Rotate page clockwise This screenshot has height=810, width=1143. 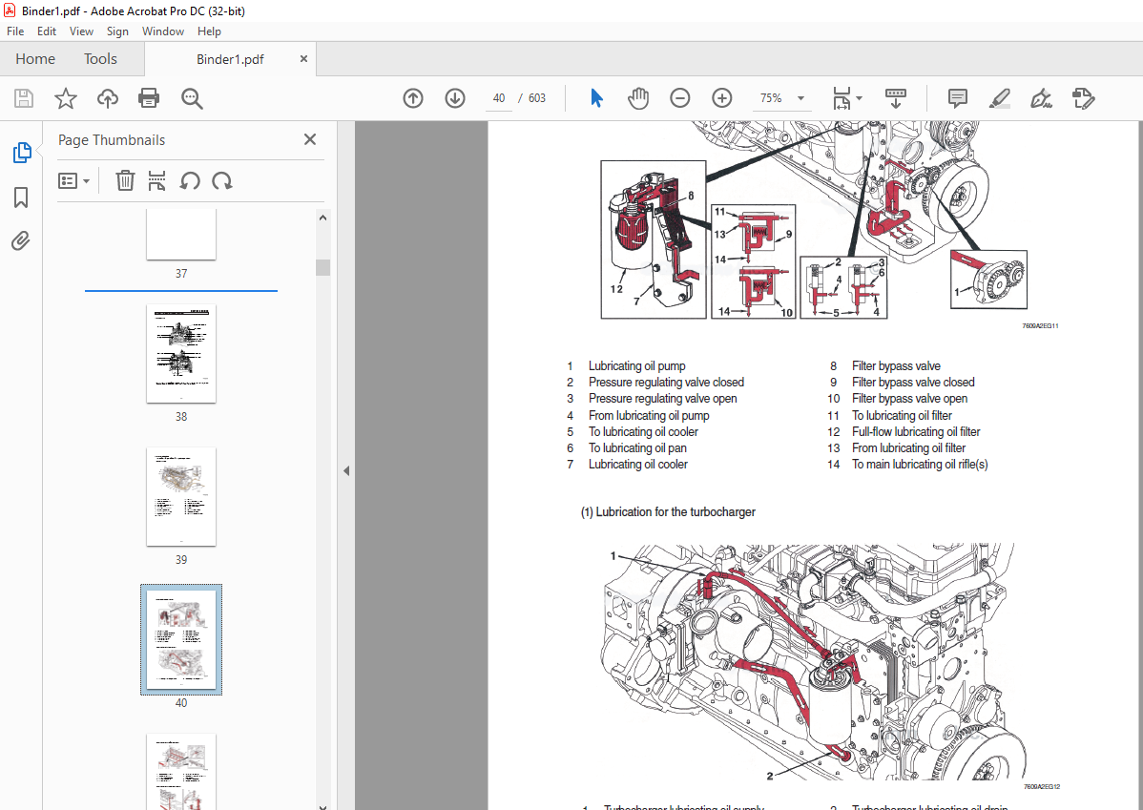pos(222,181)
